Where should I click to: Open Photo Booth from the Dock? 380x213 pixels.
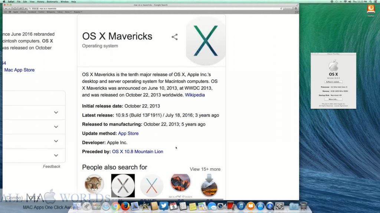pyautogui.click(x=231, y=206)
